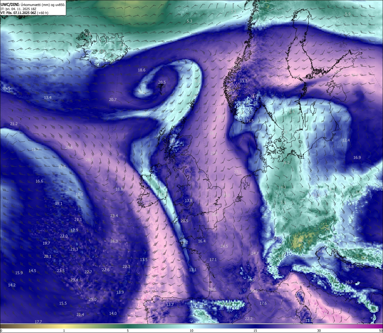Click the 17.1 value label

(x=213, y=260)
